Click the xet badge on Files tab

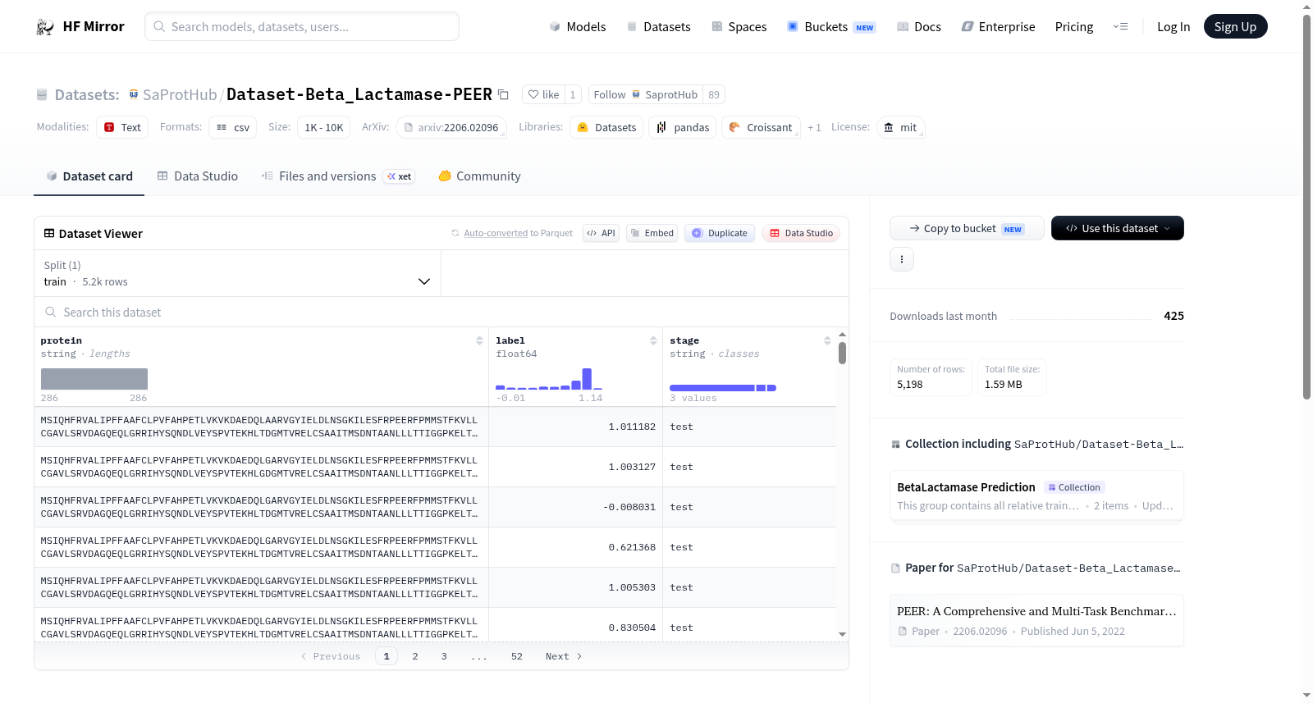(400, 176)
